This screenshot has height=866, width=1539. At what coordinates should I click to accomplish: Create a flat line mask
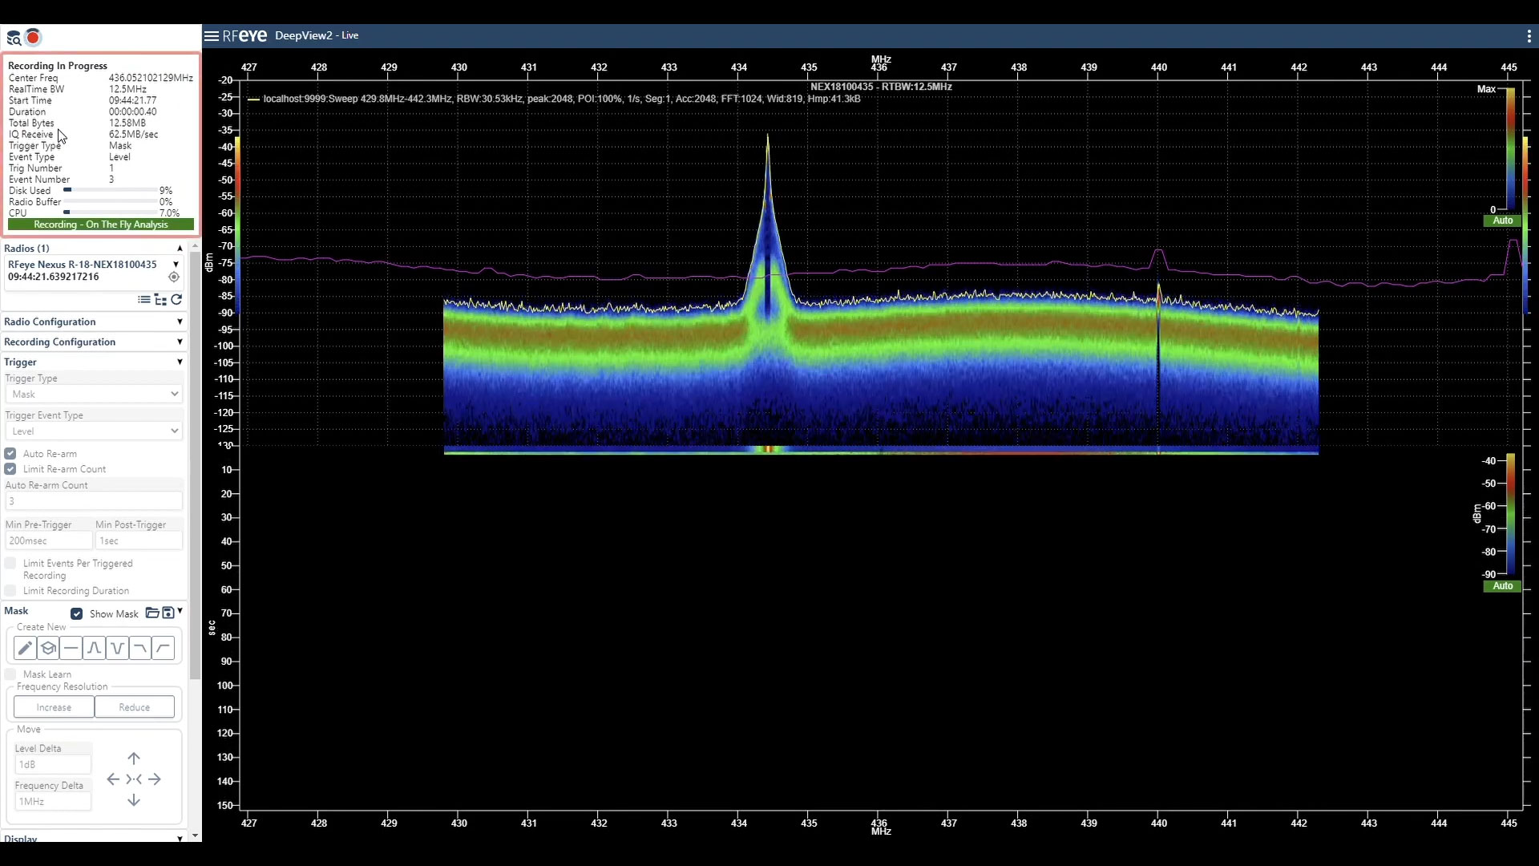(x=71, y=648)
